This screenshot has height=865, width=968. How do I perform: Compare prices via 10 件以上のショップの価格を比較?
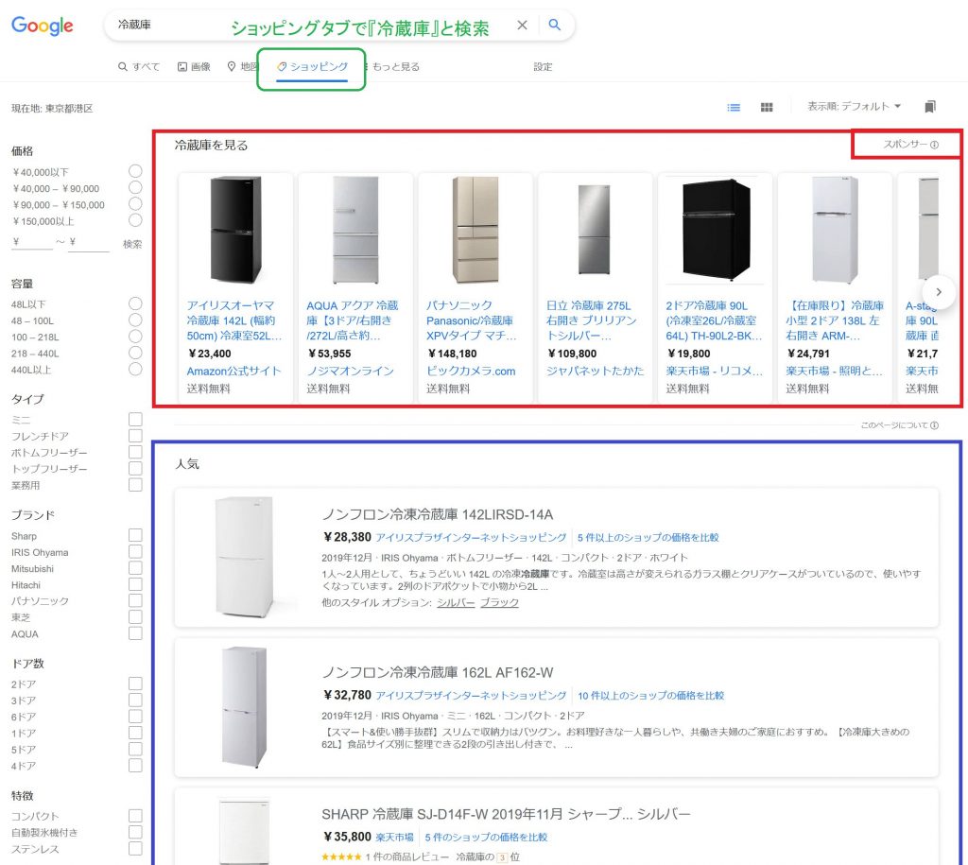click(650, 696)
